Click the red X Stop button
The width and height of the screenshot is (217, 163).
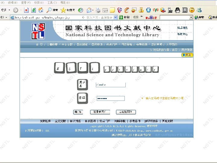pyautogui.click(x=26, y=10)
